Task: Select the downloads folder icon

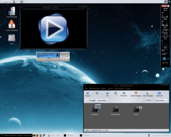Action: click(x=116, y=111)
